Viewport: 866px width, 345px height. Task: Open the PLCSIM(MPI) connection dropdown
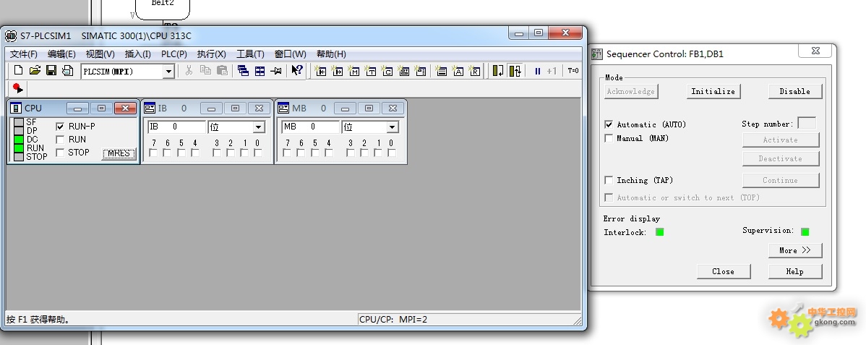[168, 72]
